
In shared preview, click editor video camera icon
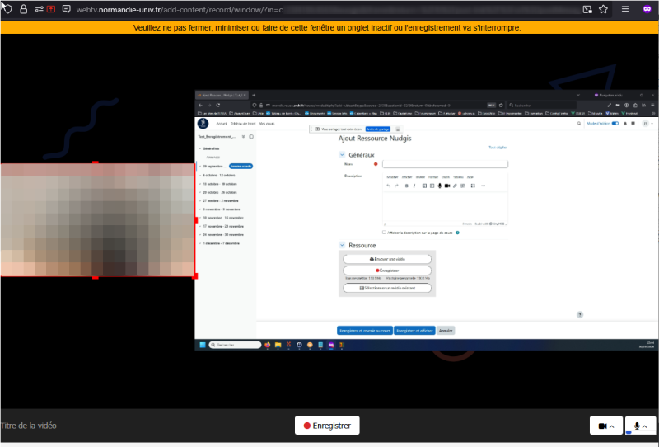(x=447, y=186)
